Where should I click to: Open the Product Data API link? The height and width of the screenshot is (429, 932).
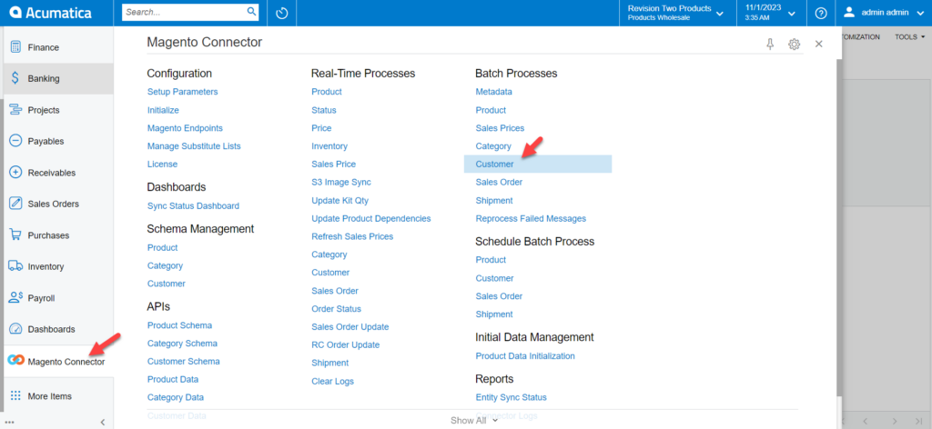coord(173,379)
